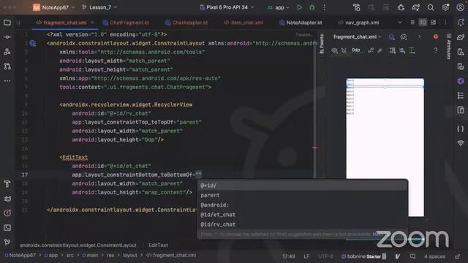Open account profile icon

pos(460,7)
